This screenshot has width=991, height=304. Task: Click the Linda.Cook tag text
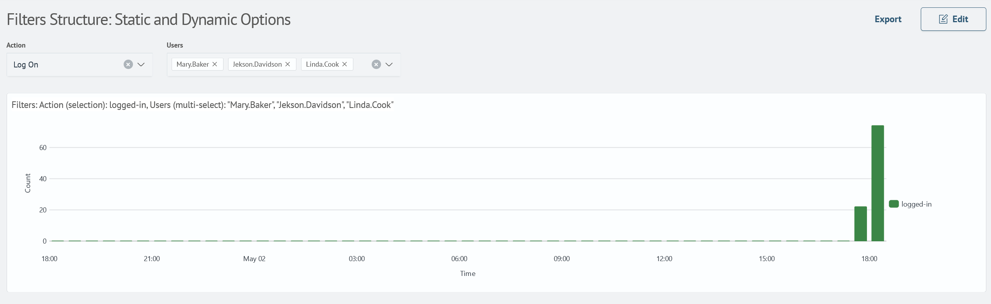(322, 64)
